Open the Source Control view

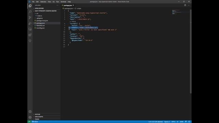coord(30,17)
